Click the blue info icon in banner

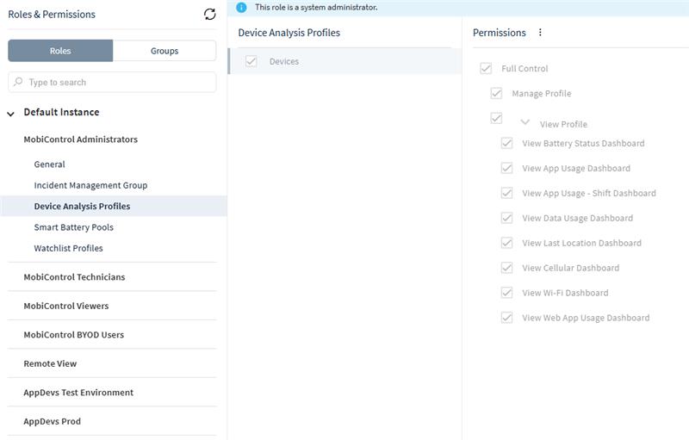241,8
